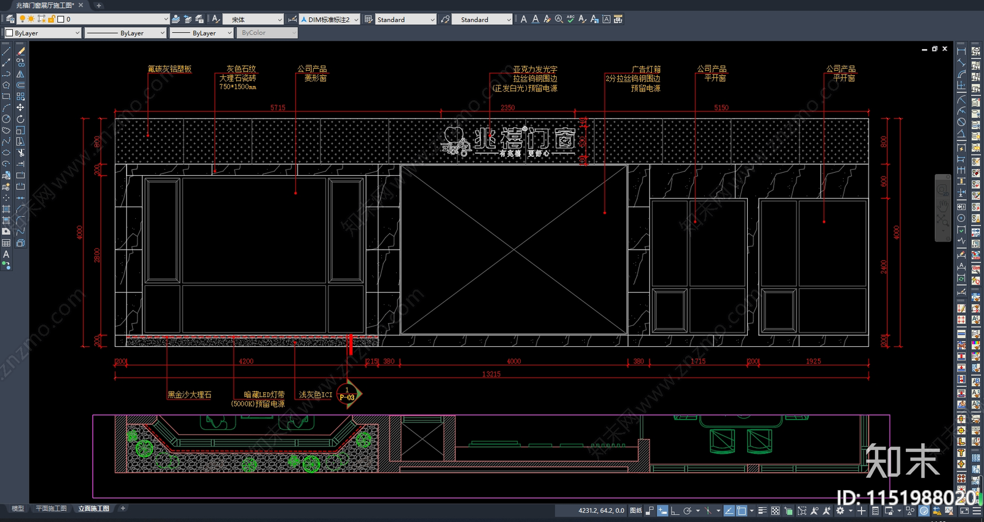Select the Revision Cloud tool
Image resolution: width=984 pixels, height=522 pixels.
pos(6,130)
